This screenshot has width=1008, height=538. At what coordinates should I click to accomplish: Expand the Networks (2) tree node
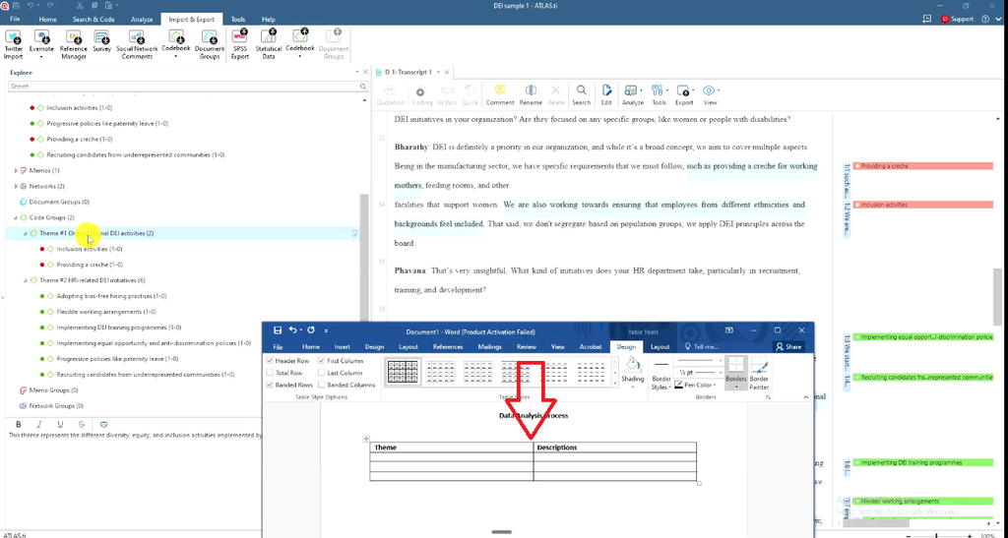(x=16, y=186)
